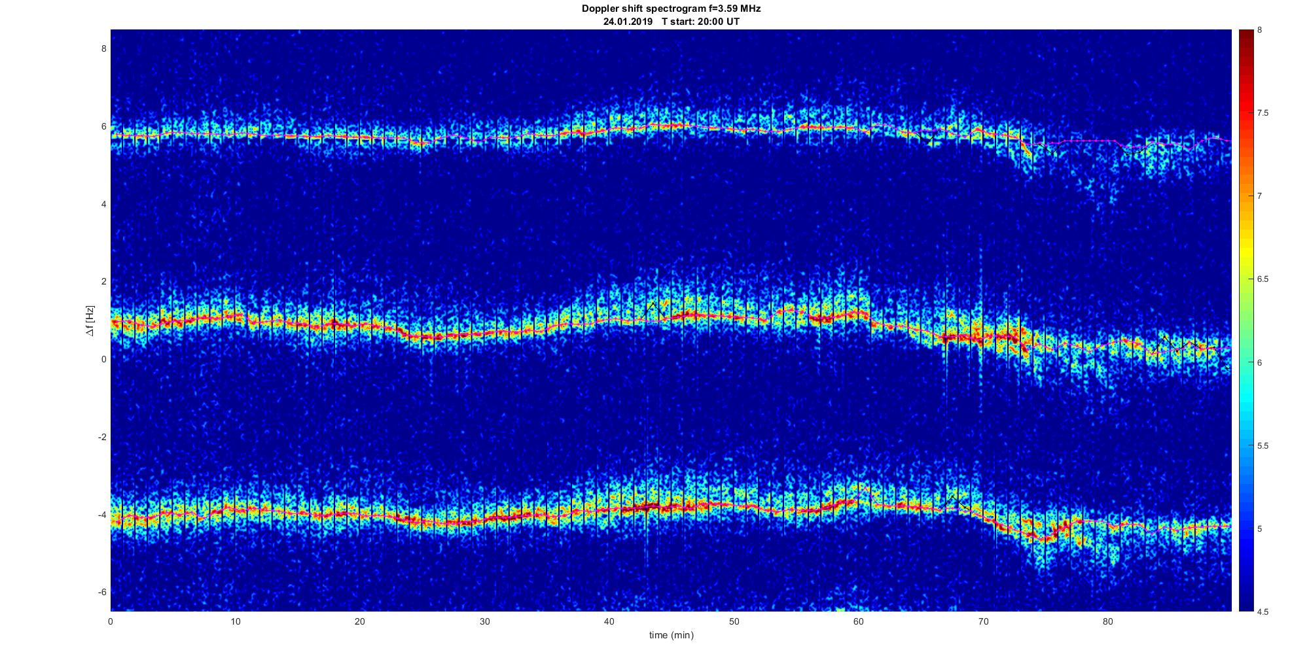Click the y-axis tick label '4'
Viewport: 1309px width, 656px height.
click(103, 203)
